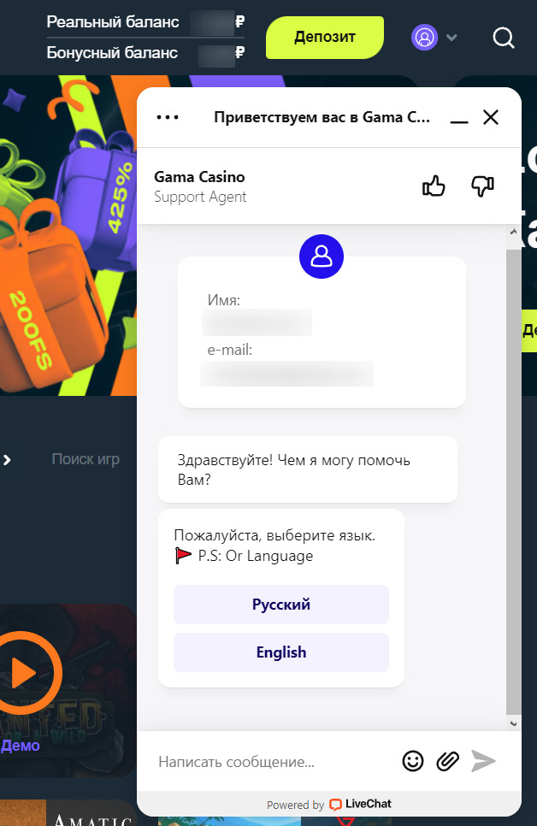Send message with paper plane icon
The image size is (537, 826).
tap(483, 761)
